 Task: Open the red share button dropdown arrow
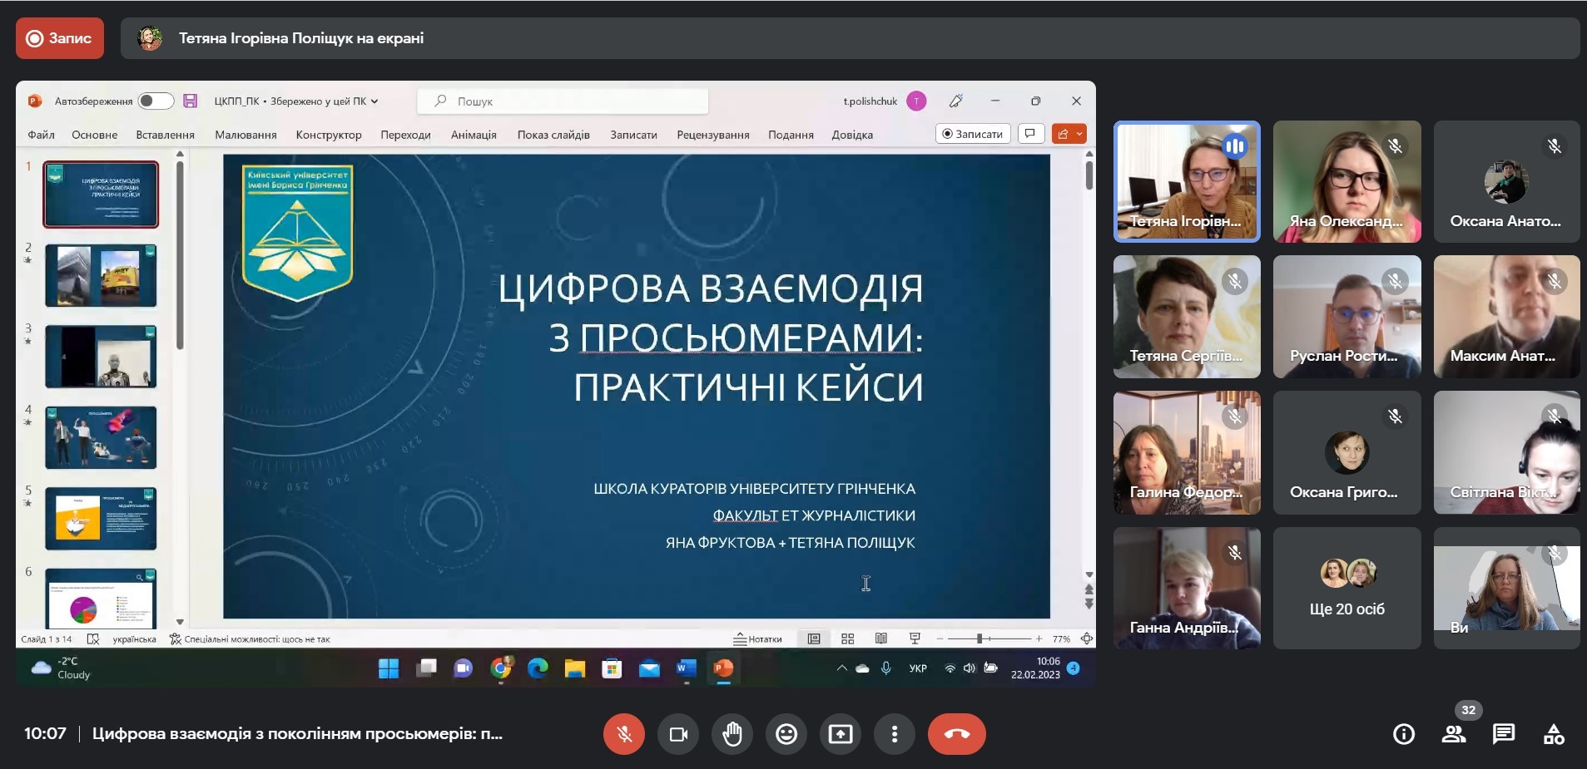click(x=1079, y=134)
